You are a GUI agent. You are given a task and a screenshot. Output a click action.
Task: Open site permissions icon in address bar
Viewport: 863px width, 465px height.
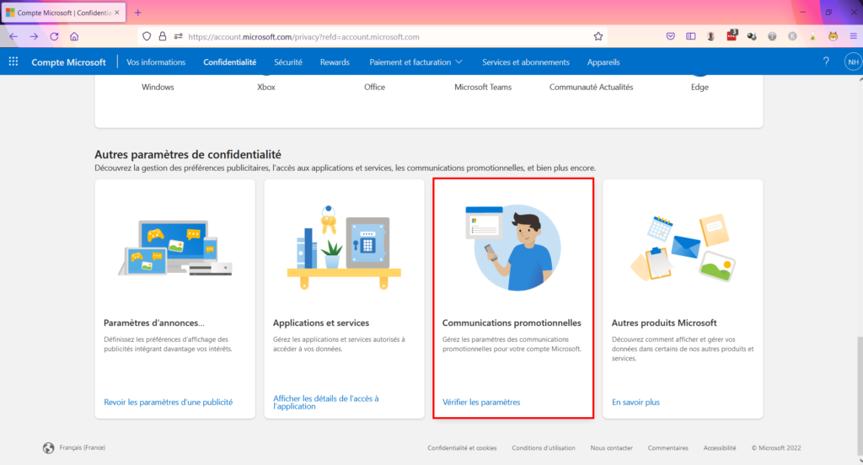[179, 36]
